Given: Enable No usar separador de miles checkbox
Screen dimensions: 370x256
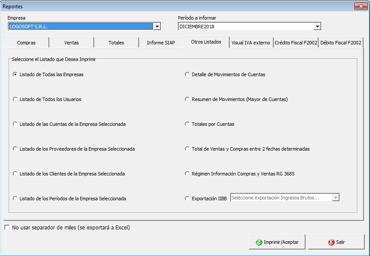Looking at the screenshot, I should [x=7, y=227].
